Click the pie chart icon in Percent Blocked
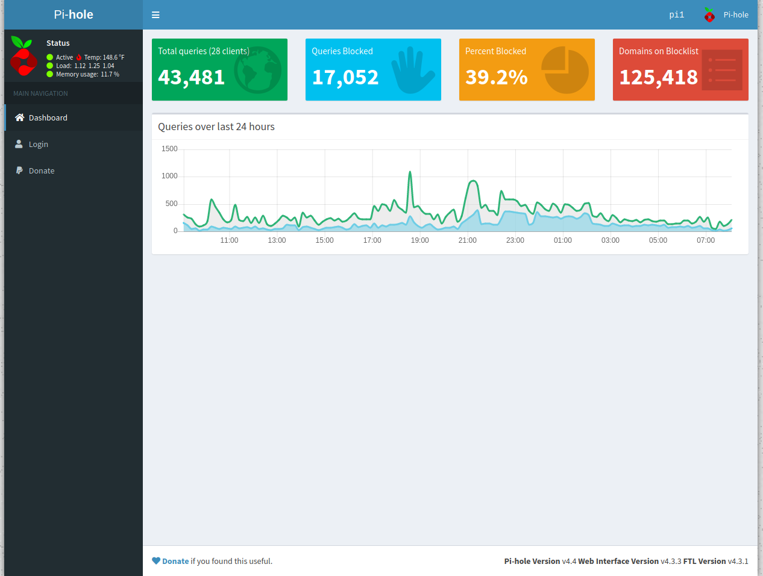This screenshot has height=576, width=763. point(565,70)
